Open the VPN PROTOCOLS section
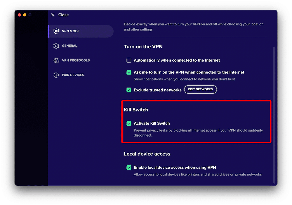This screenshot has width=292, height=205. 76,60
